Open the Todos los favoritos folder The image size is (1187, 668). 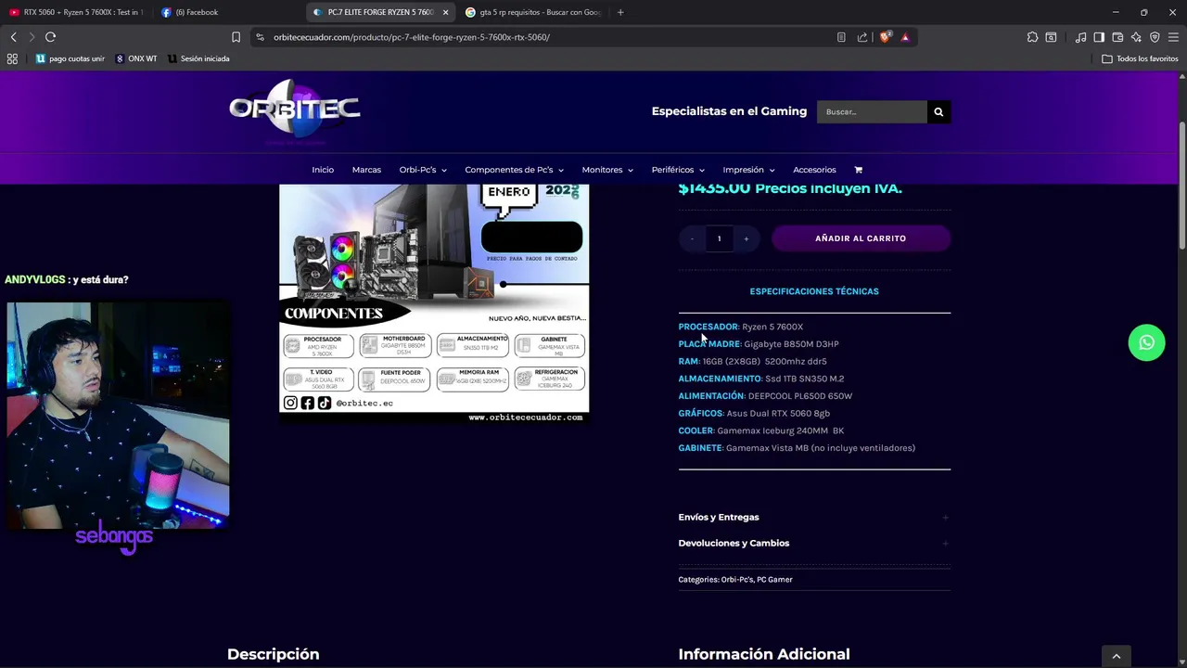pyautogui.click(x=1140, y=58)
